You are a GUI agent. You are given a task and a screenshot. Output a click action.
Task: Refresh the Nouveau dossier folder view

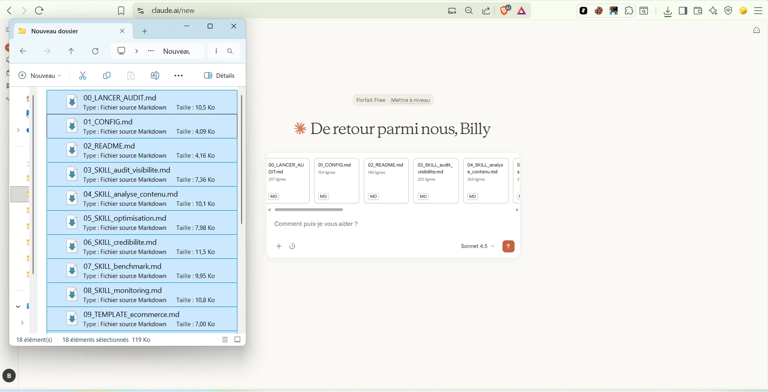[96, 51]
